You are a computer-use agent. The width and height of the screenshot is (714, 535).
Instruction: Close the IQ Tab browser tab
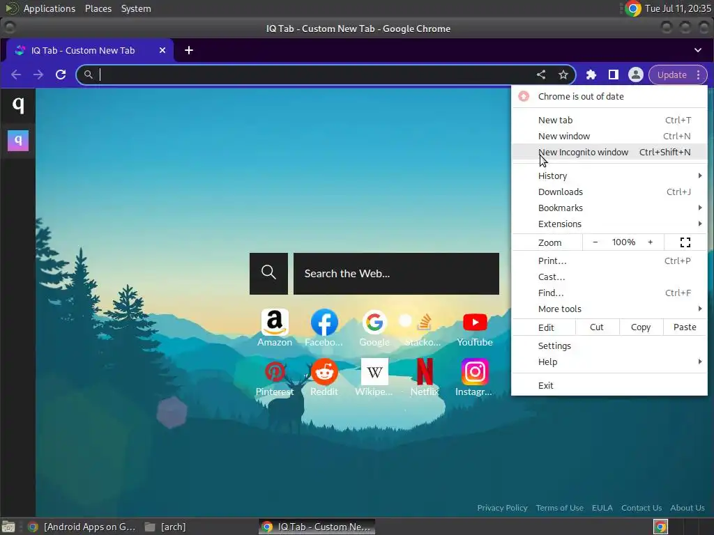pyautogui.click(x=162, y=50)
